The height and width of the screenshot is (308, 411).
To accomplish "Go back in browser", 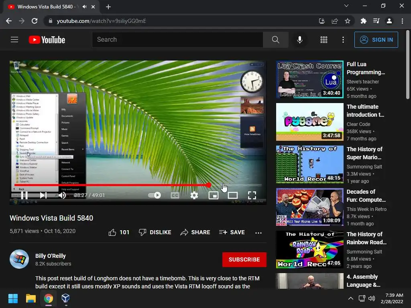I will pyautogui.click(x=9, y=21).
